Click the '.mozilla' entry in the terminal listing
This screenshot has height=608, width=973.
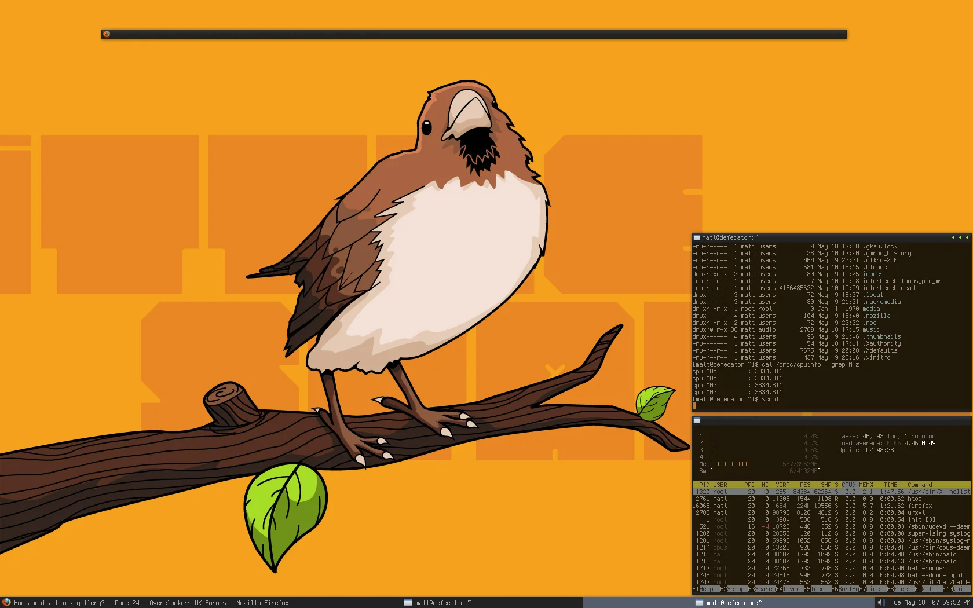[876, 316]
